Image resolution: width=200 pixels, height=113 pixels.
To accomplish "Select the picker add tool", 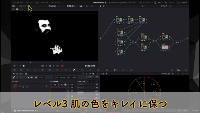I will pos(21,78).
